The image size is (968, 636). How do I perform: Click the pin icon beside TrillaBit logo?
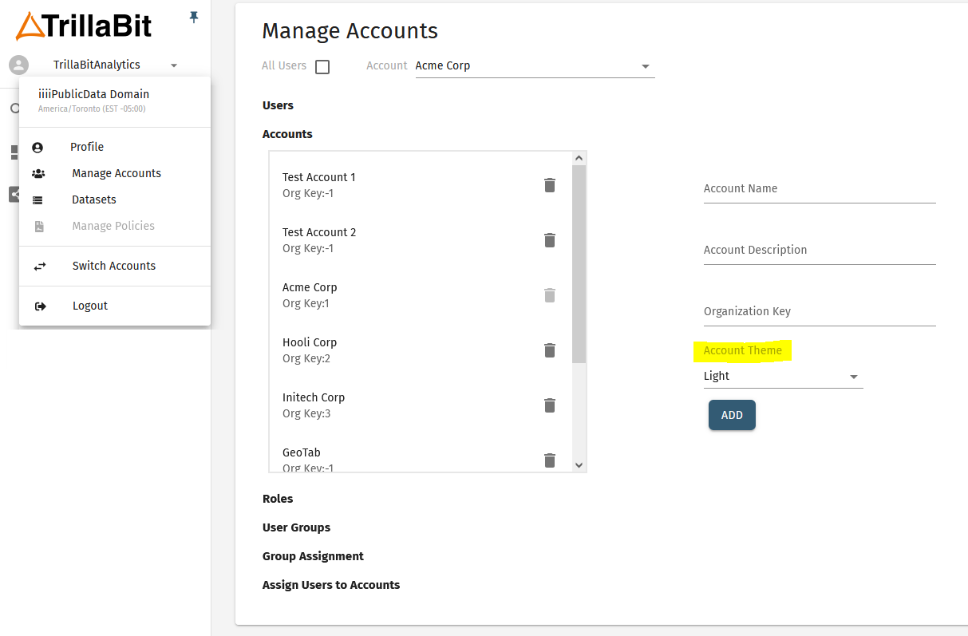pyautogui.click(x=193, y=17)
